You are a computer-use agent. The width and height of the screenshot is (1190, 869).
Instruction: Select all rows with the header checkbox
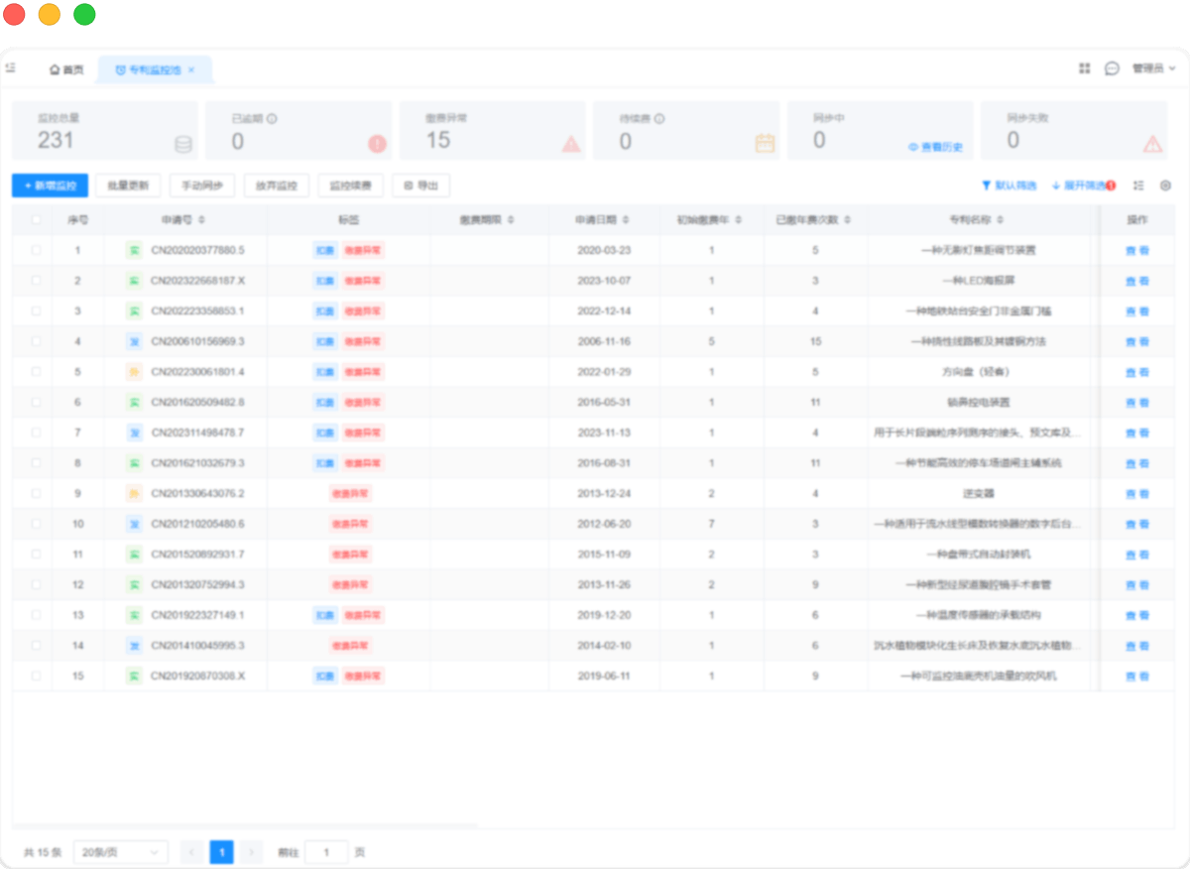(x=36, y=220)
